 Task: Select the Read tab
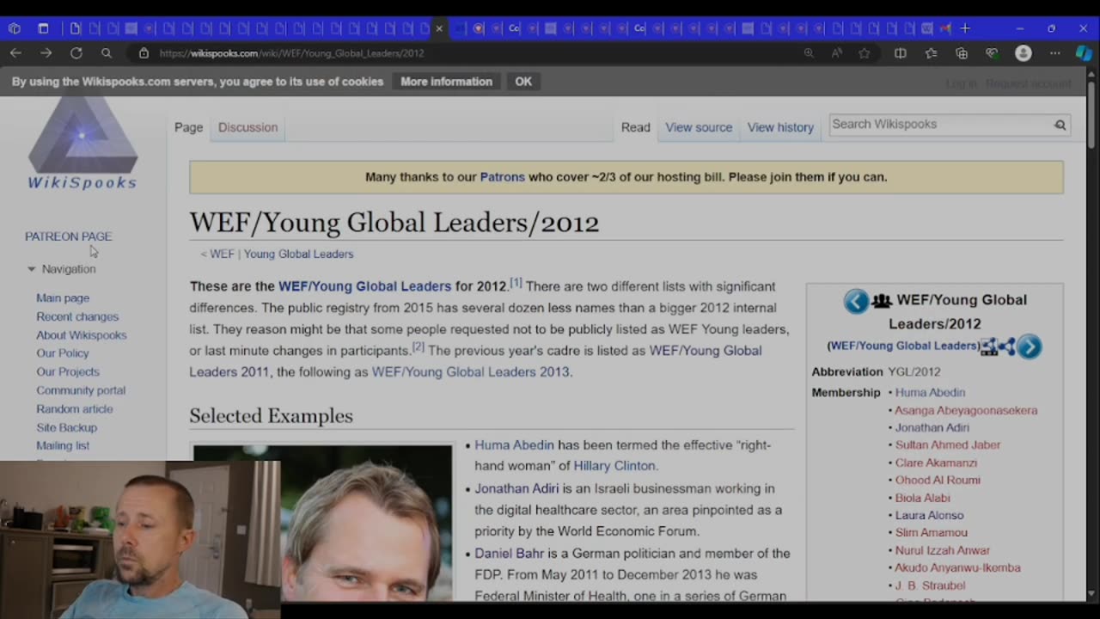(x=636, y=127)
